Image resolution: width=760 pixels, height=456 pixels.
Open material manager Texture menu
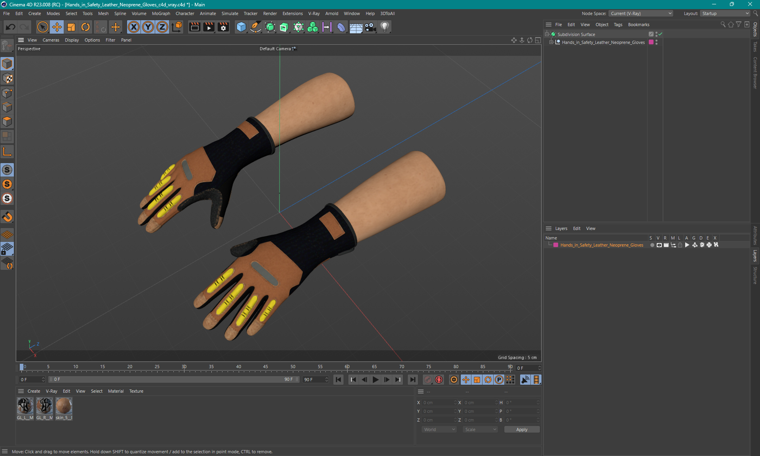(136, 391)
